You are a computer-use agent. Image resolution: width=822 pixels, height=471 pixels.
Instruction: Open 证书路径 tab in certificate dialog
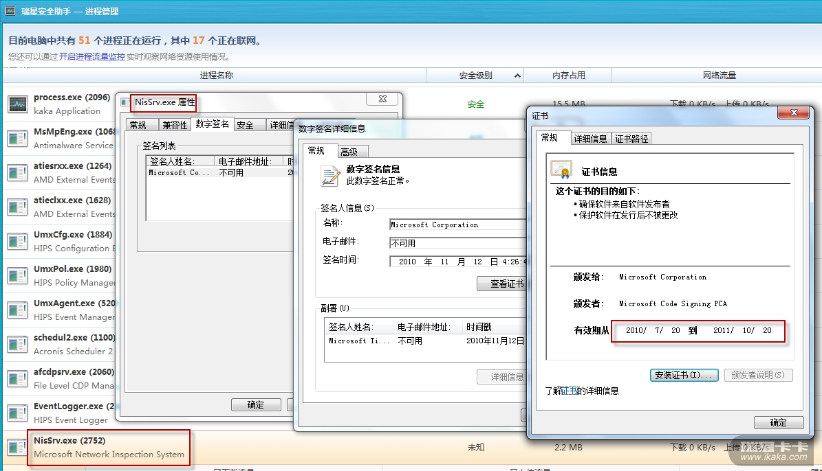[631, 139]
